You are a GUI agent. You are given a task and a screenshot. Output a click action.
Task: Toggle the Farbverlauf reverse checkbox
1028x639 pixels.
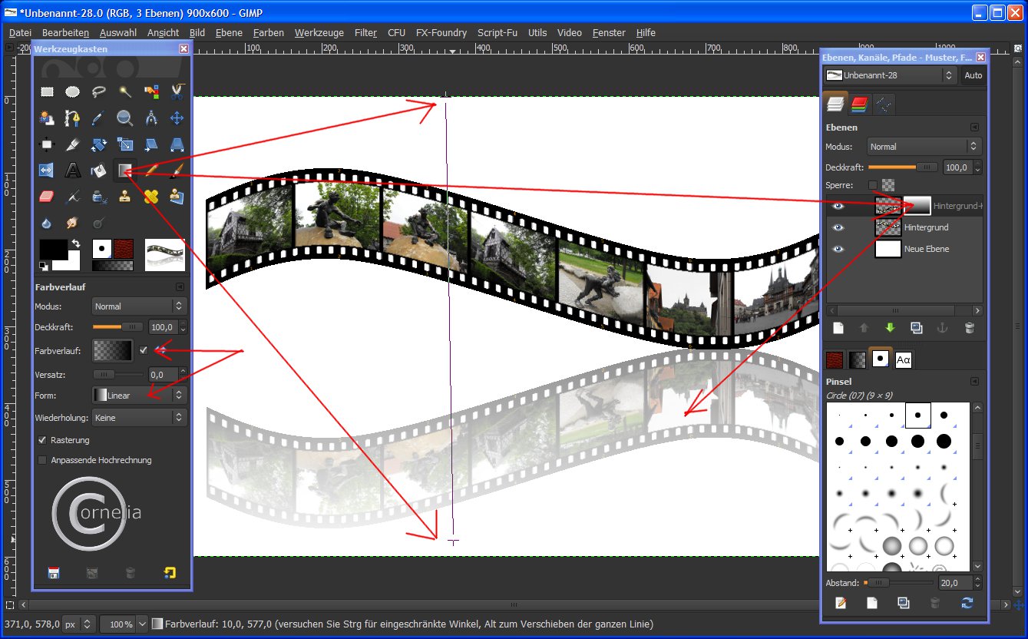143,350
